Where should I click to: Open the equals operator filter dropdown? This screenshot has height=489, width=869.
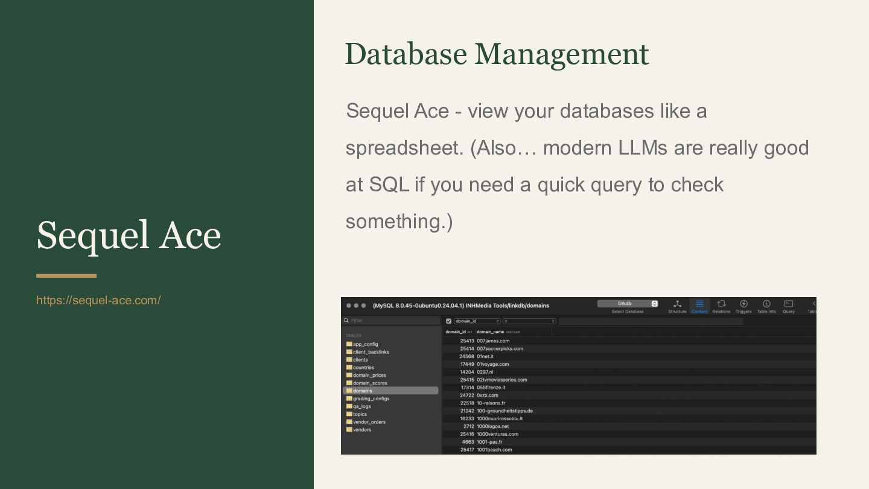[x=529, y=321]
